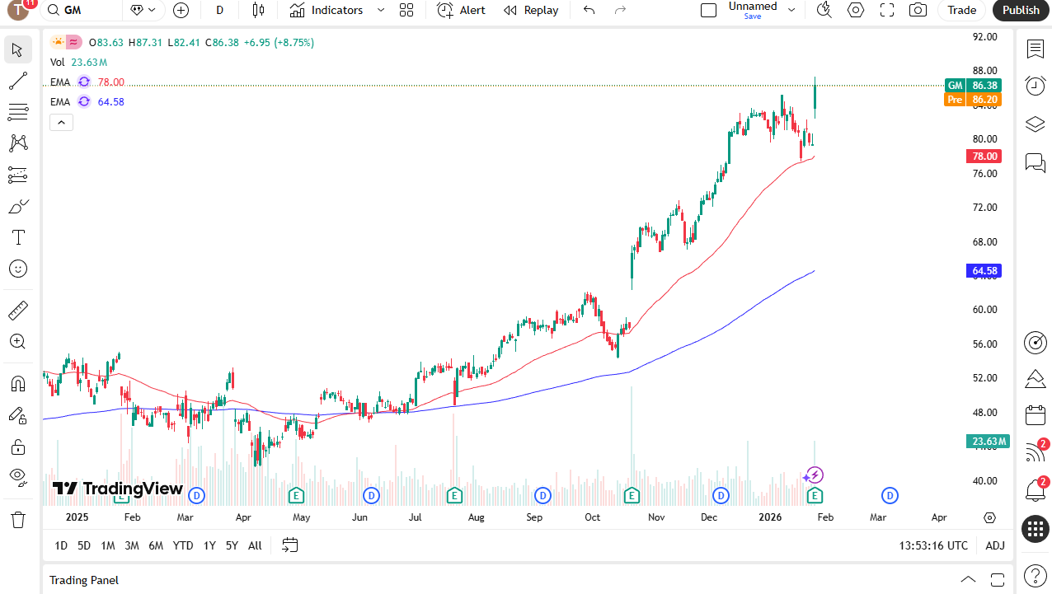This screenshot has height=594, width=1052.
Task: Switch range to 5D
Action: point(84,545)
